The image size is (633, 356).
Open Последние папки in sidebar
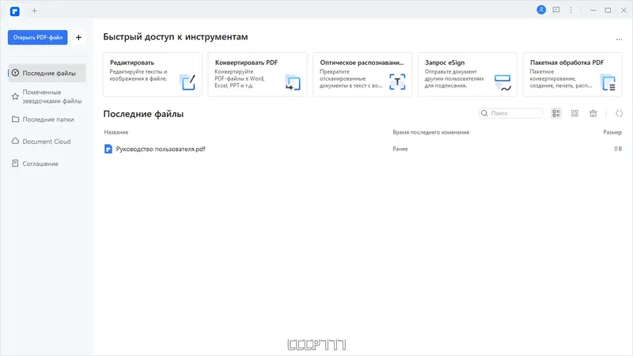(x=47, y=119)
